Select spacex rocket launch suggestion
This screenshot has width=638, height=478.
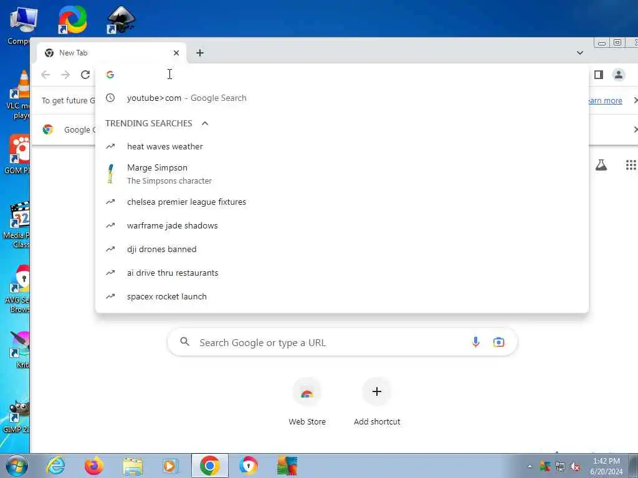(x=342, y=297)
